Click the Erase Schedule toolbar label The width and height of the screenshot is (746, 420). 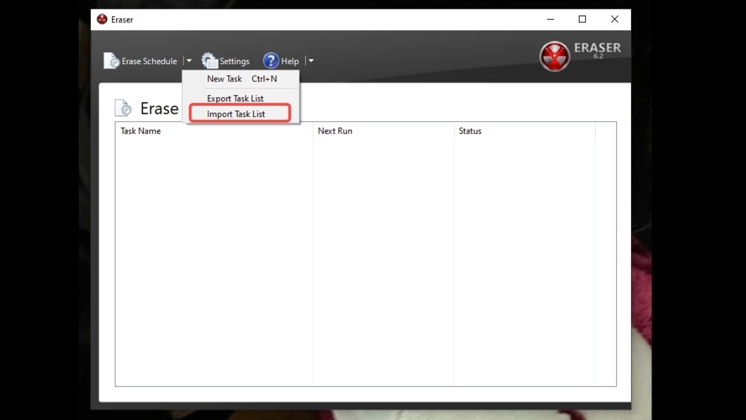(149, 61)
